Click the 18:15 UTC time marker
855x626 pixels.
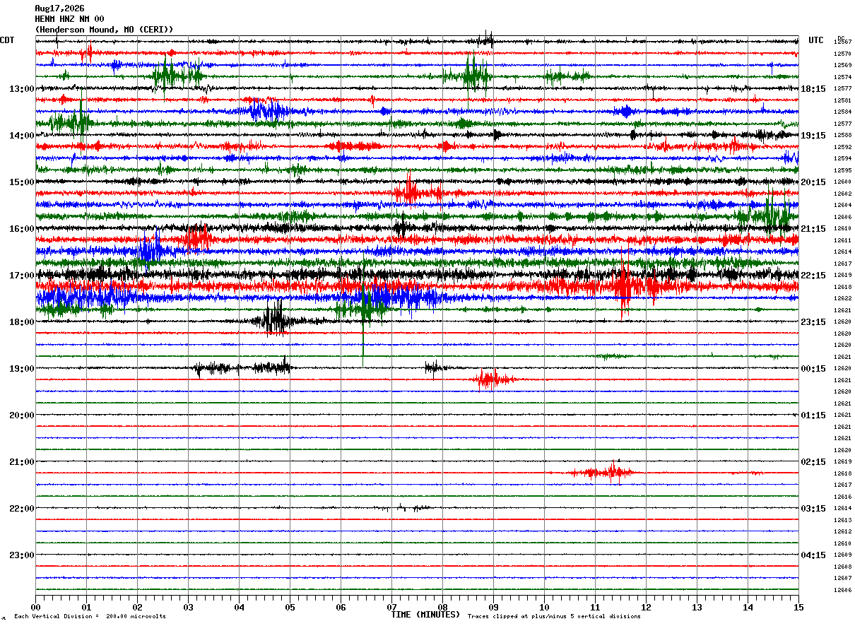[x=813, y=89]
